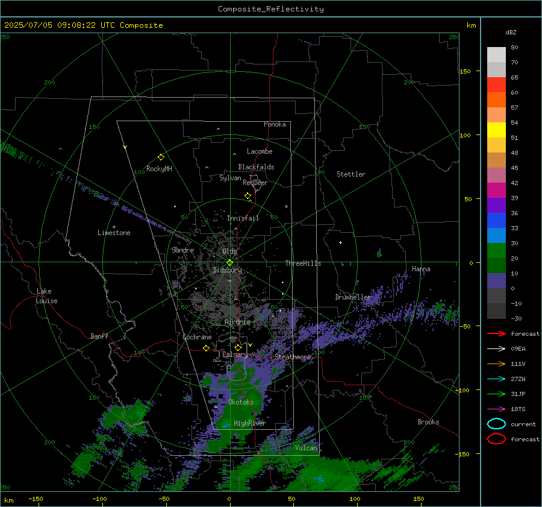This screenshot has height=507, width=542.
Task: Click the Cochrane label
Action: point(197,337)
